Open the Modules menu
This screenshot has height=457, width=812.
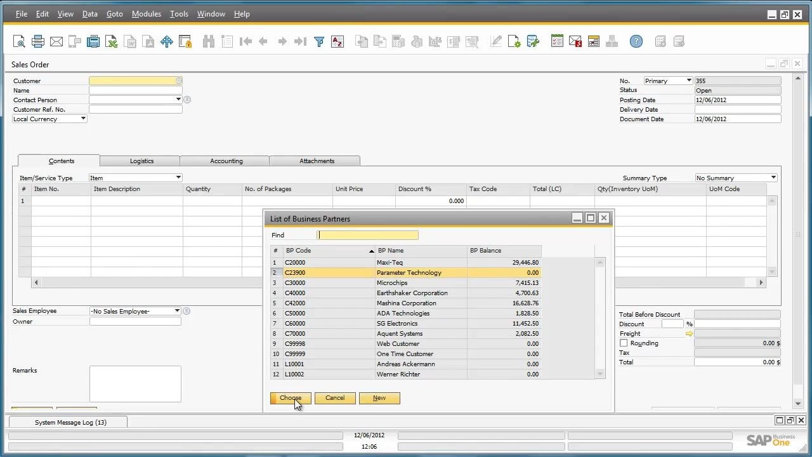(x=147, y=14)
